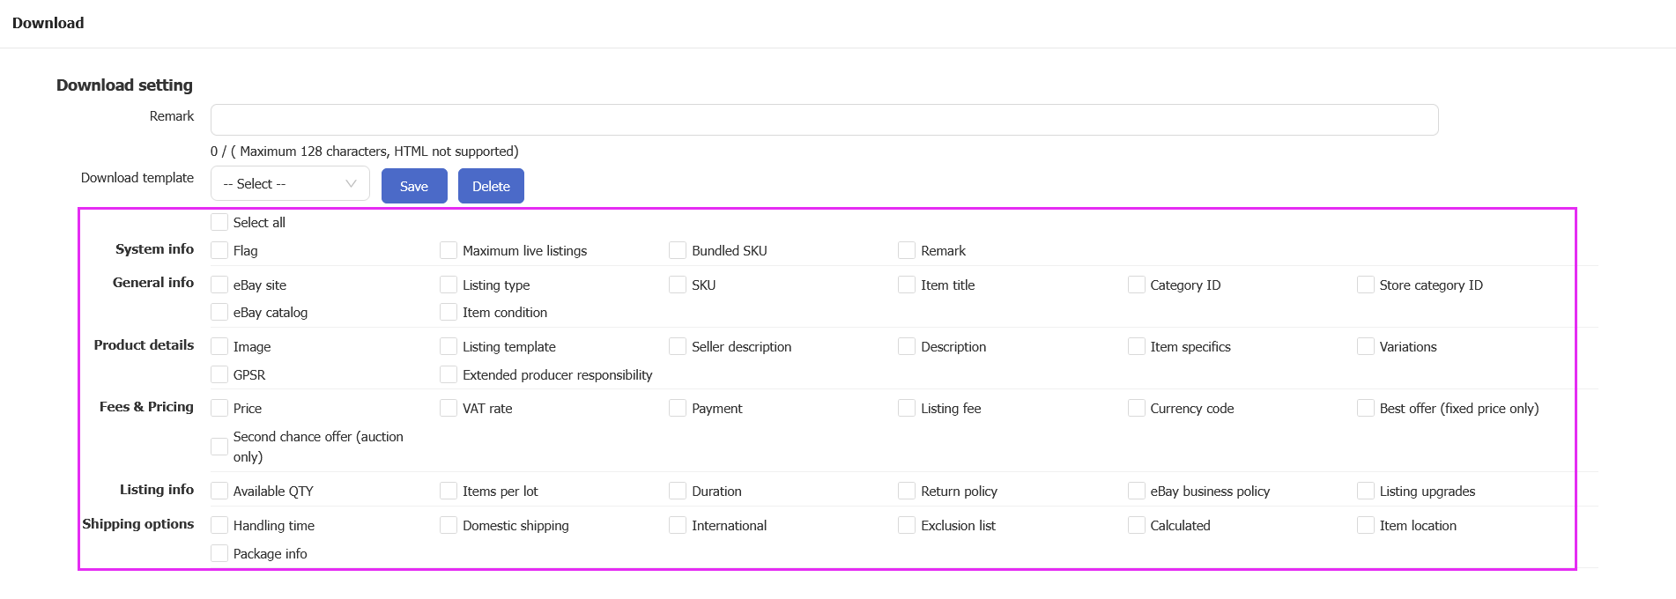This screenshot has width=1676, height=599.
Task: Enable the Price checkbox
Action: [219, 408]
